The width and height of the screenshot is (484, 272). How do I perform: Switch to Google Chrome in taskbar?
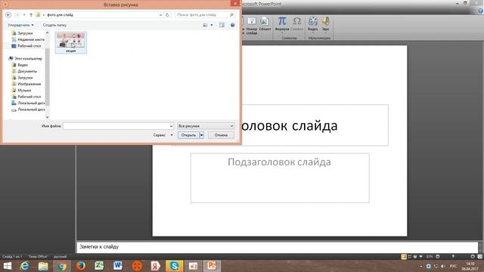(x=62, y=266)
